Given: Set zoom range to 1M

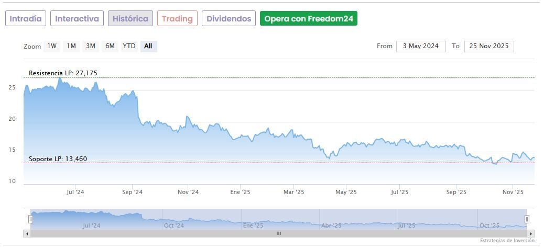Looking at the screenshot, I should coord(71,46).
